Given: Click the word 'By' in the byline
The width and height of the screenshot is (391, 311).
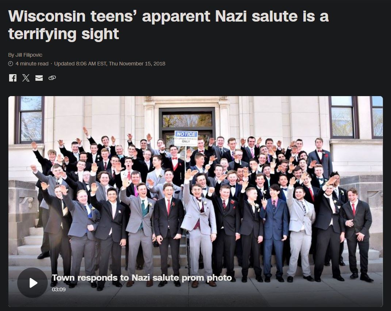Looking at the screenshot, I should click(x=11, y=55).
